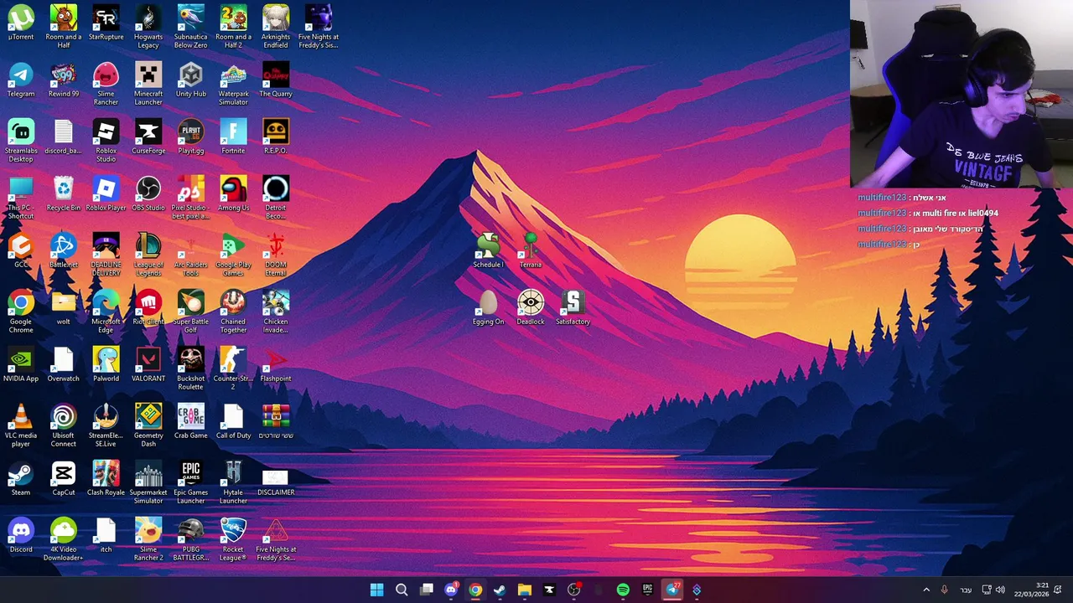Launch Unity Hub from the desktop

190,80
